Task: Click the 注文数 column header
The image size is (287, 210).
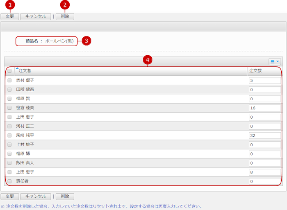Action: [x=256, y=71]
